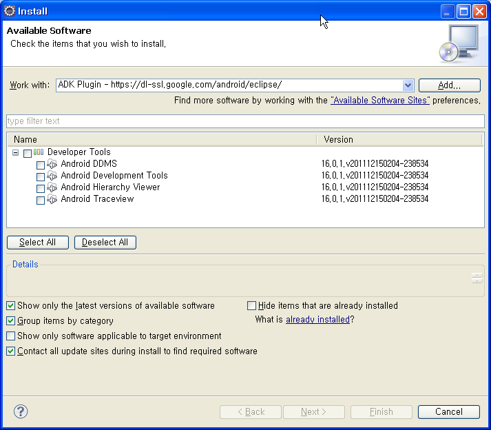Toggle Show only the latest versions checkbox
The image size is (491, 430).
(x=10, y=305)
